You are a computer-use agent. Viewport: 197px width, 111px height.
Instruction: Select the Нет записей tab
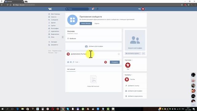click(x=71, y=69)
